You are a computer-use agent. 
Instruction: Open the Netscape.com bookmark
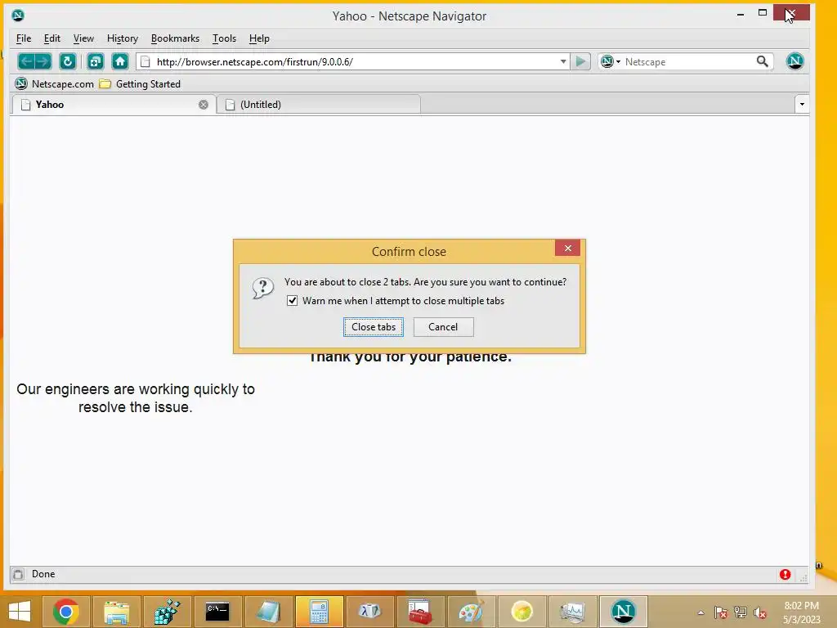pyautogui.click(x=55, y=84)
